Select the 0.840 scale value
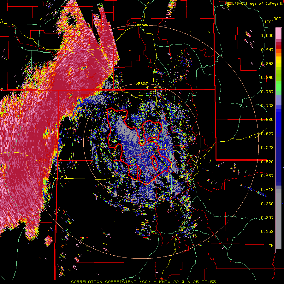 pos(267,78)
